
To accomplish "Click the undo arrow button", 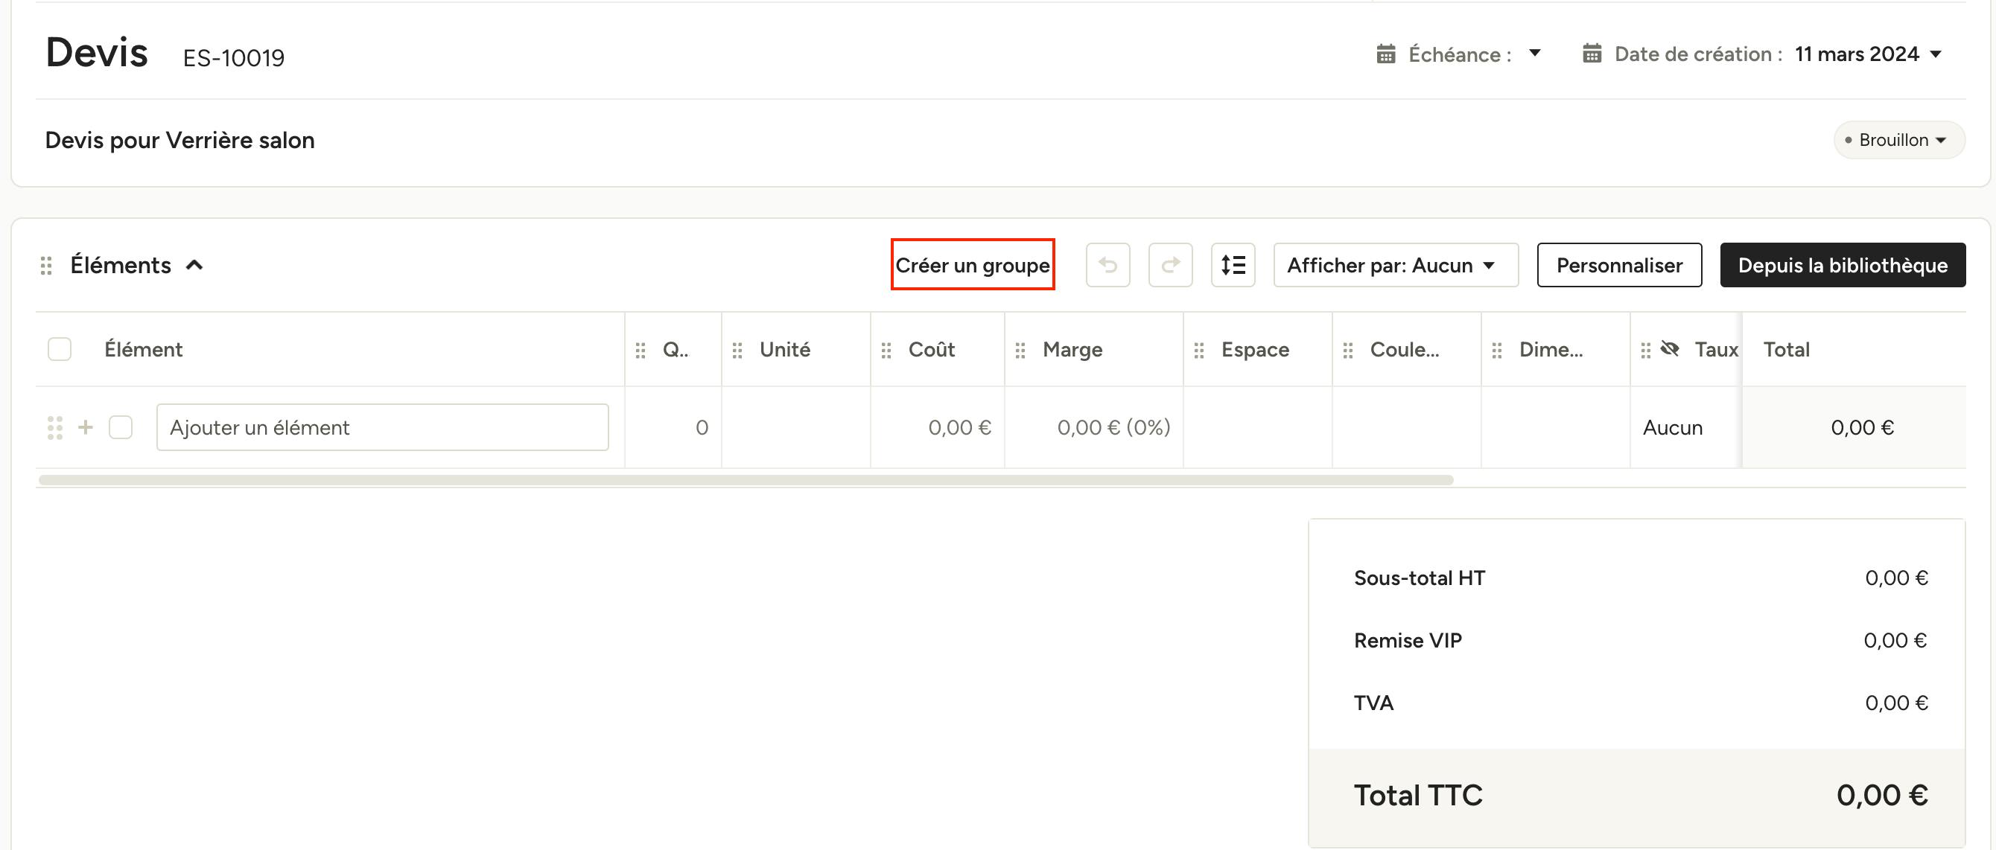I will (x=1107, y=265).
